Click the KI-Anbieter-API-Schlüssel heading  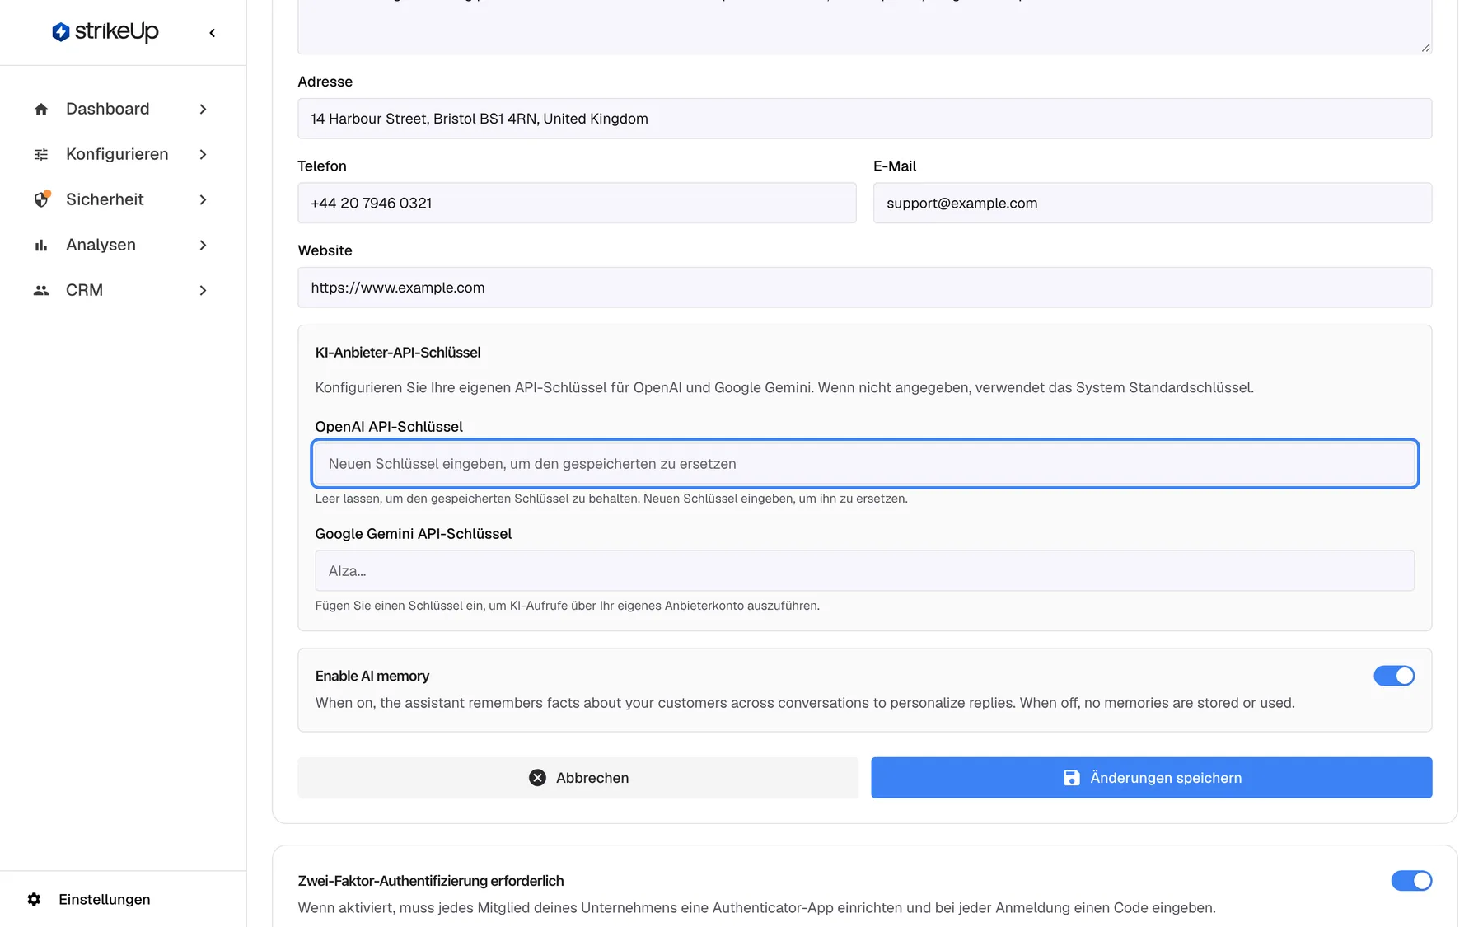(397, 353)
